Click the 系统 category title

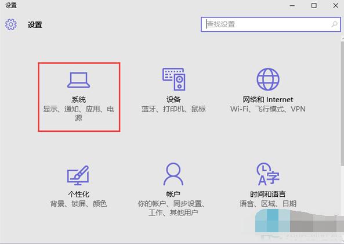coord(78,100)
